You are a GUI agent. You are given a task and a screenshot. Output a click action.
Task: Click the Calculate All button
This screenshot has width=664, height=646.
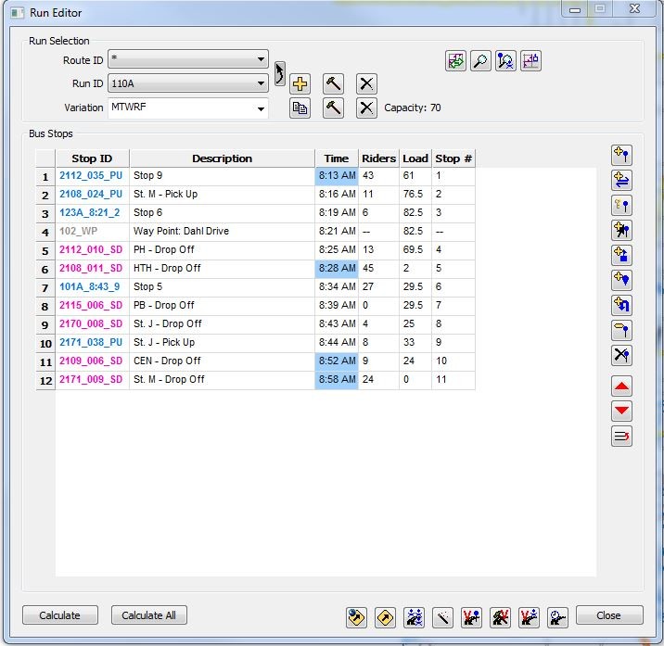coord(149,615)
